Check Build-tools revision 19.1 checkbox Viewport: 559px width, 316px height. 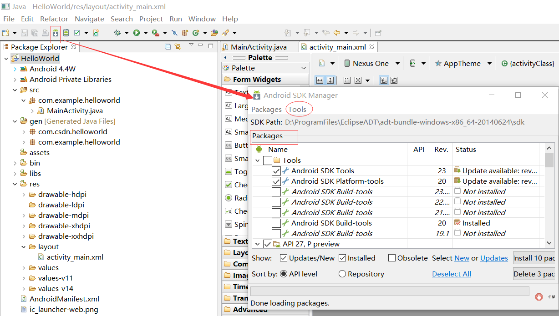pos(276,234)
